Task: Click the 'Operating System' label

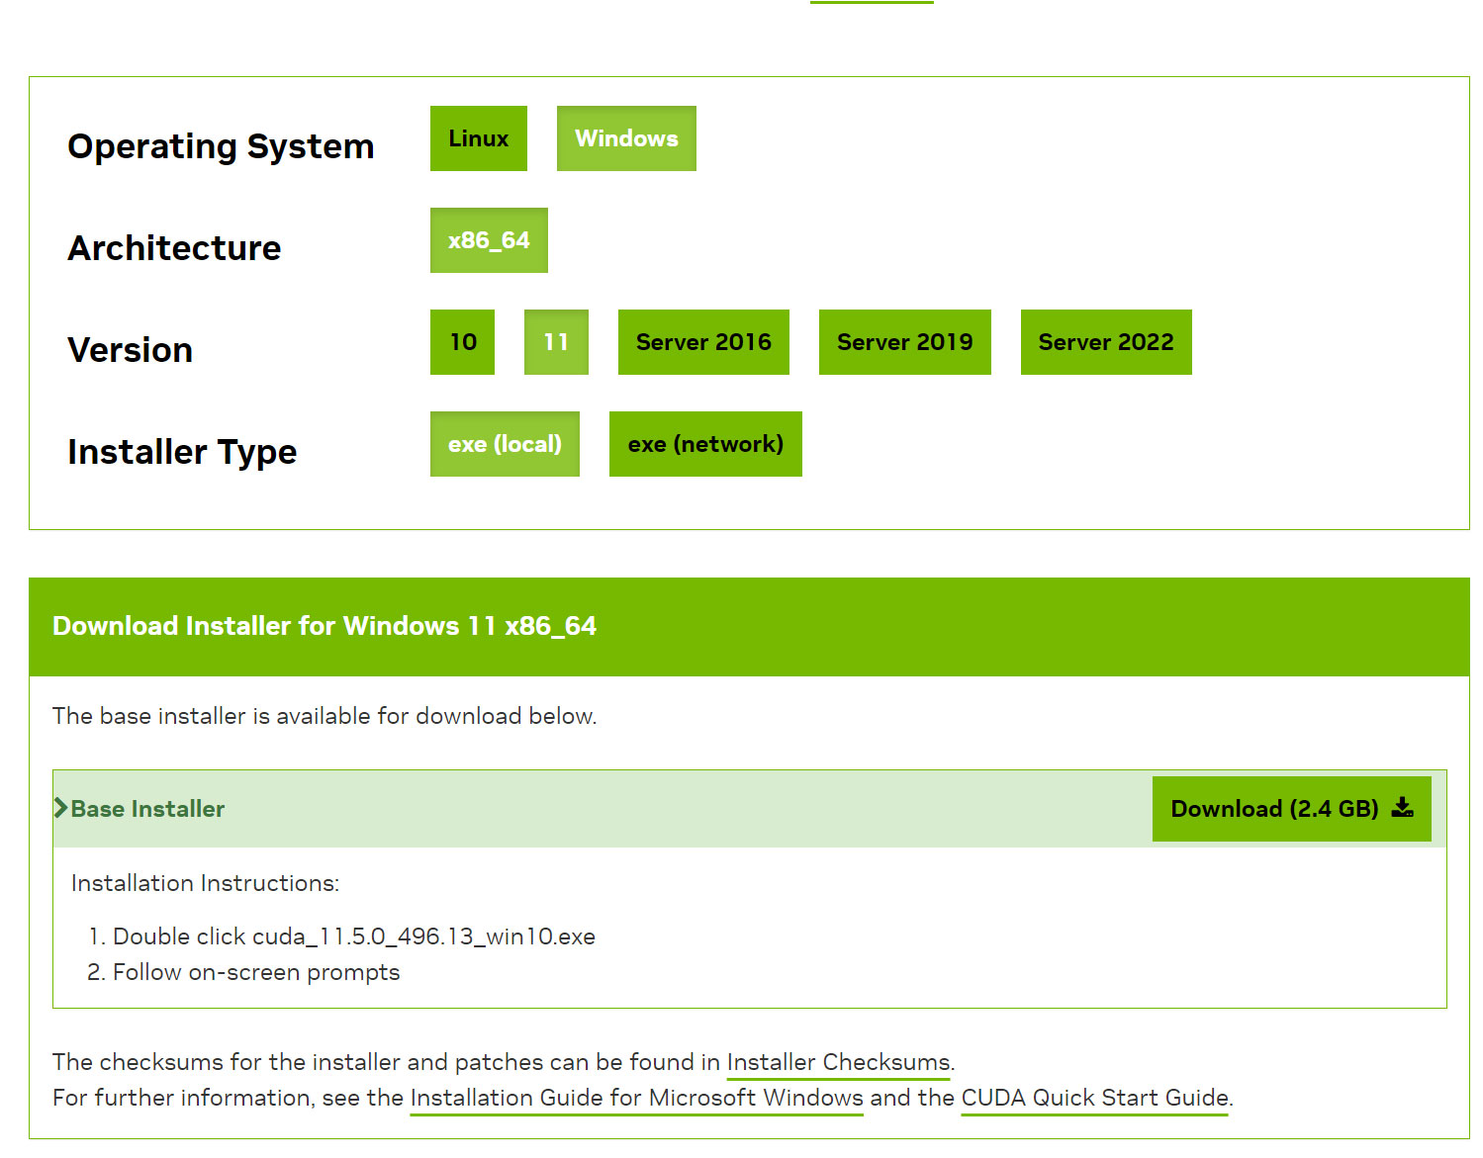Action: coord(221,146)
